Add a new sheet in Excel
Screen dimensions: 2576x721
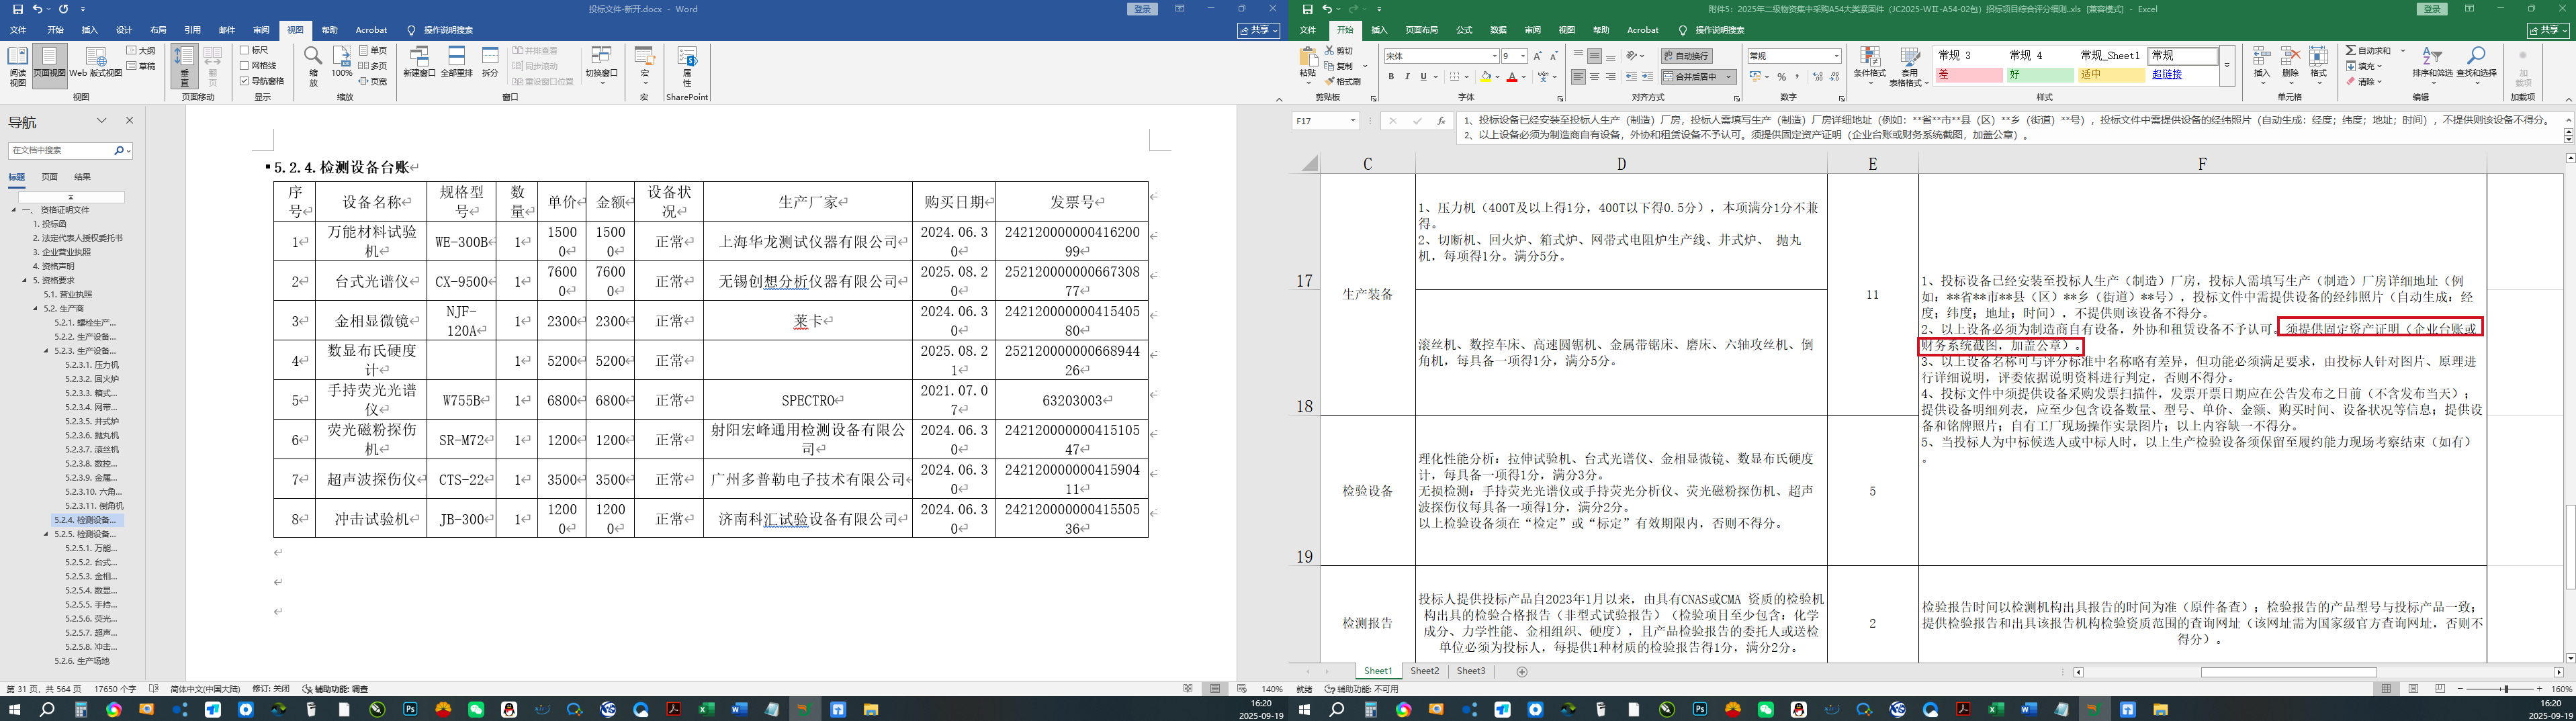tap(1522, 672)
